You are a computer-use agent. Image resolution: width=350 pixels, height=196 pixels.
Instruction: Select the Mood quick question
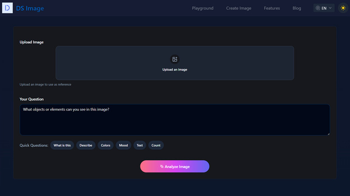pyautogui.click(x=123, y=145)
